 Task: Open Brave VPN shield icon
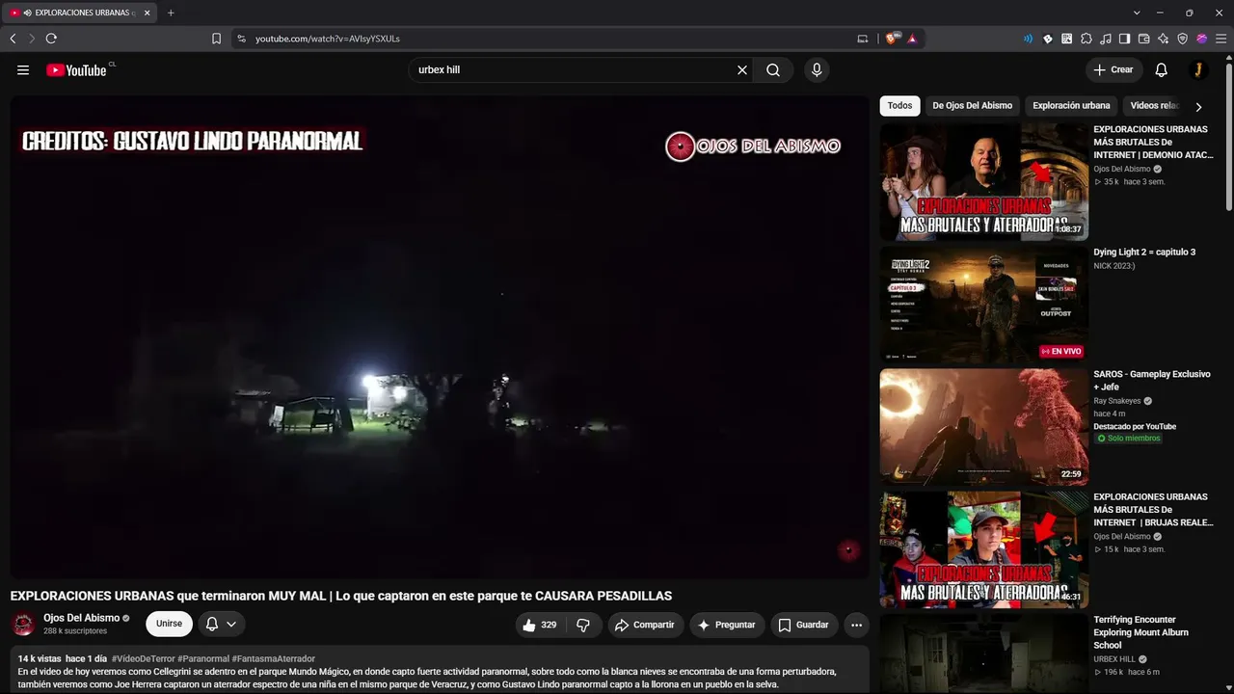click(x=1183, y=39)
